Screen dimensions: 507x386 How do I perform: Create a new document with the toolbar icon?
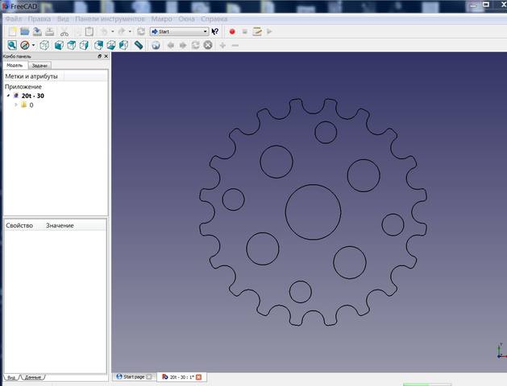point(13,31)
